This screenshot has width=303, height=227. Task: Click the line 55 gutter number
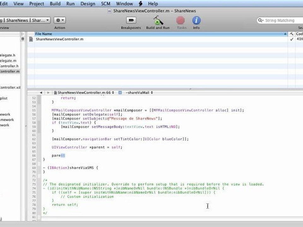34,110
